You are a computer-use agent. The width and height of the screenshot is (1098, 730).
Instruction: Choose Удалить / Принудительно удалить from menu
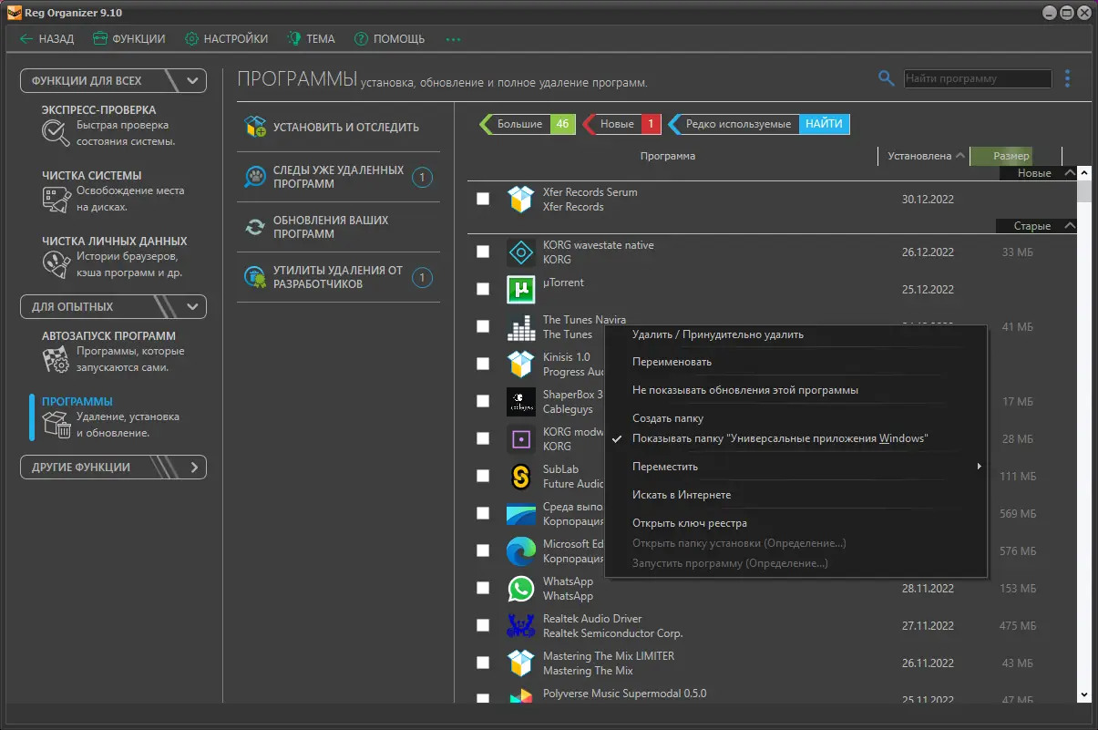point(718,334)
